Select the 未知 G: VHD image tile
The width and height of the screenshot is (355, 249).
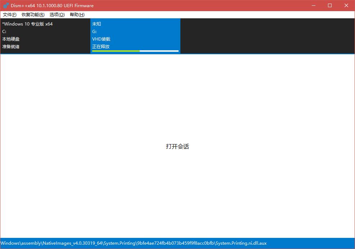tap(135, 36)
